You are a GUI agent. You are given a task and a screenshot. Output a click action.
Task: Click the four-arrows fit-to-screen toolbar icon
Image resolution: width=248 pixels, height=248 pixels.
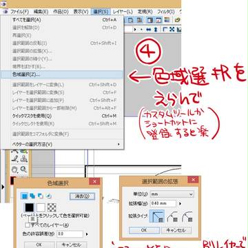(x=172, y=30)
